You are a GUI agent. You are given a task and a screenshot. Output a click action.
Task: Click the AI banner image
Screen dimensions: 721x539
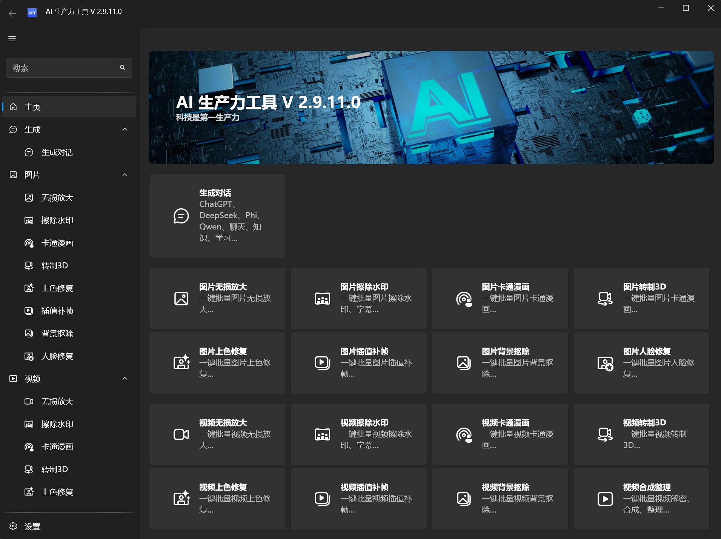(x=431, y=108)
